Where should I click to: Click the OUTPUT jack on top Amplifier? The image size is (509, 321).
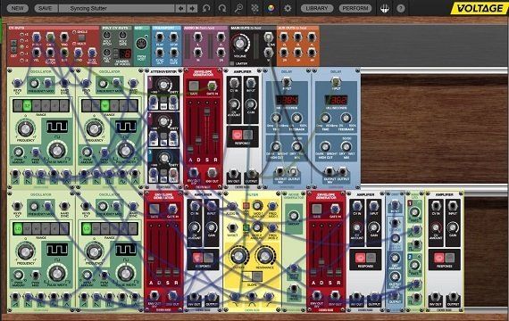(x=251, y=174)
